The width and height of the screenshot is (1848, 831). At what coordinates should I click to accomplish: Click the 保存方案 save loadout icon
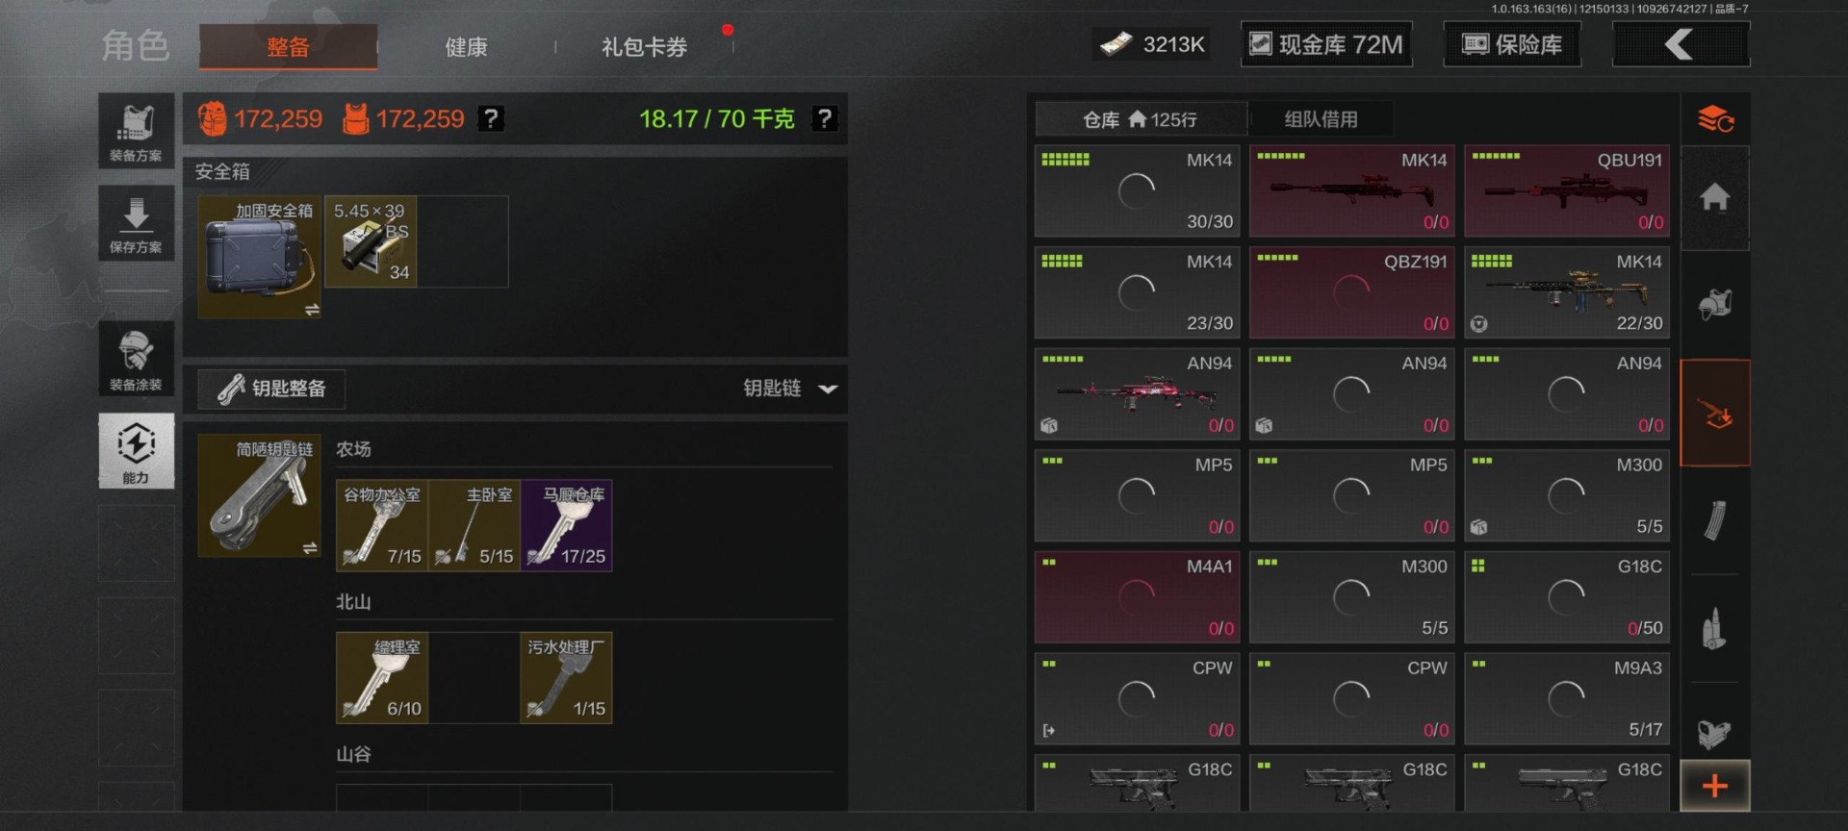136,222
